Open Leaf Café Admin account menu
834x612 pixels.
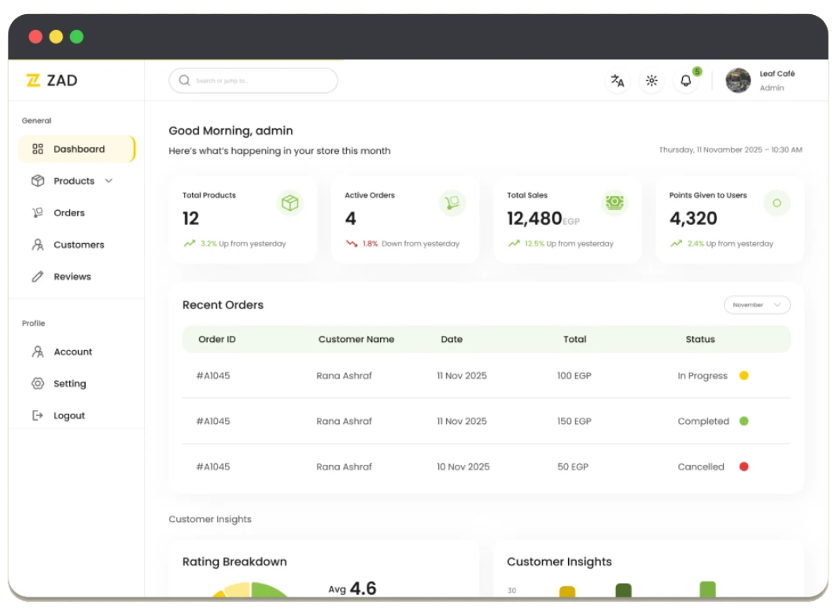777,80
